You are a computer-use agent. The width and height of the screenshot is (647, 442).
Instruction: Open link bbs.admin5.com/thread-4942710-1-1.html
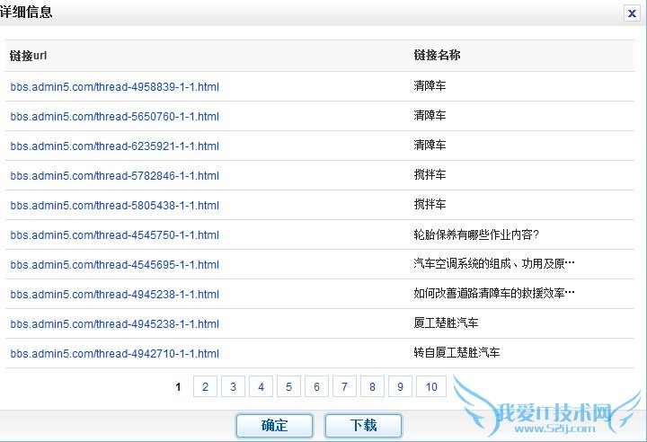115,354
